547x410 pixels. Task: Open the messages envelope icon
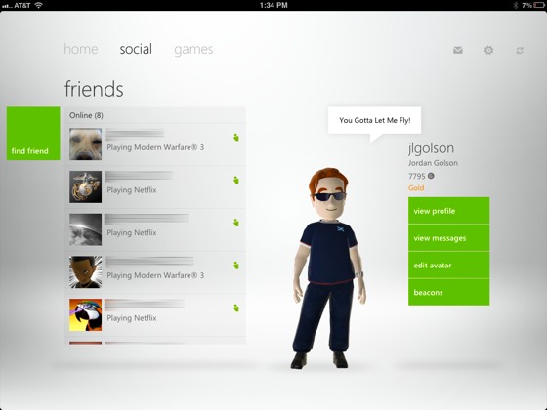(x=458, y=50)
